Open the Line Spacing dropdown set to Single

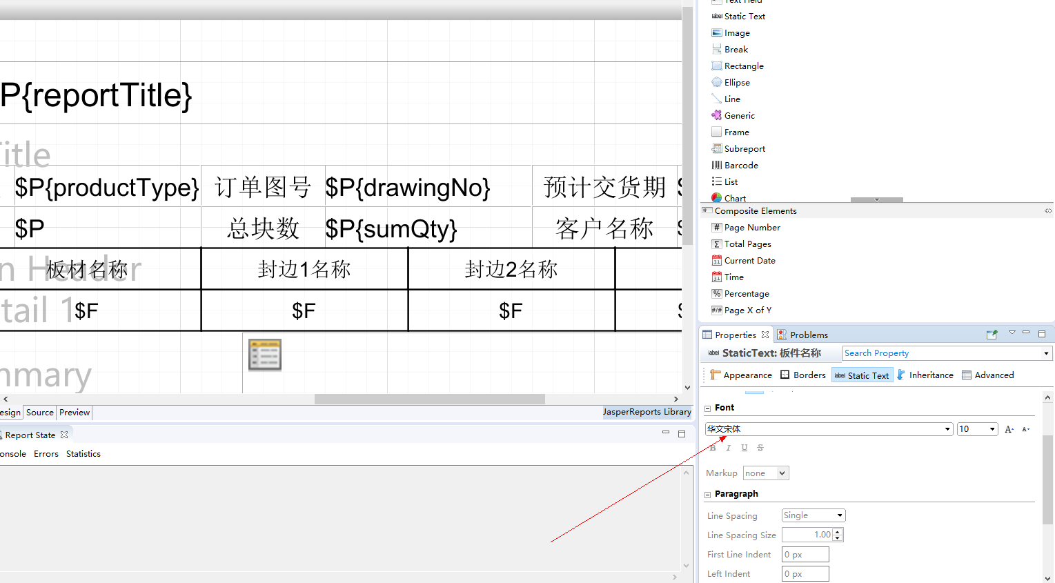814,515
